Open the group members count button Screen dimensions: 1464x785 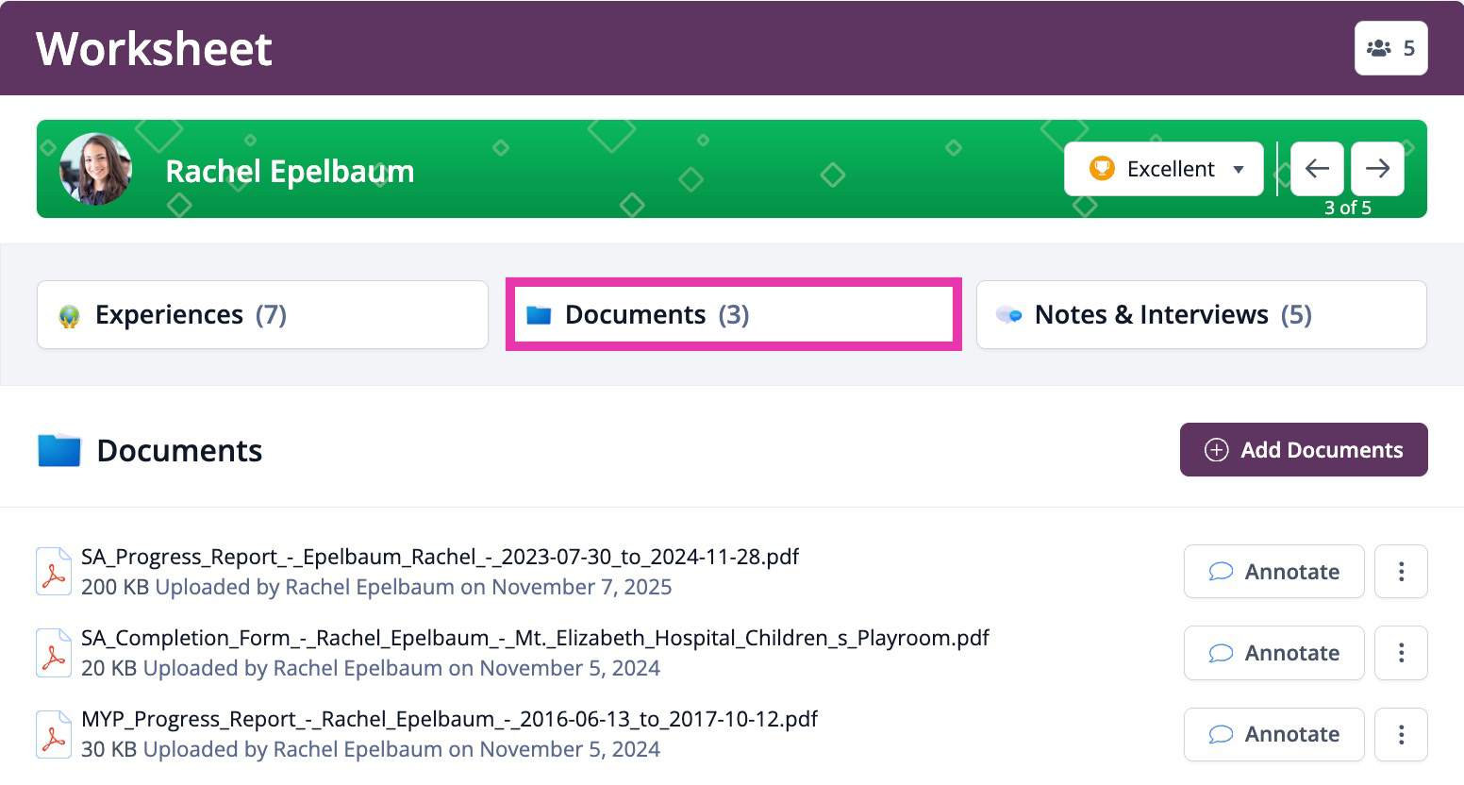pyautogui.click(x=1390, y=48)
